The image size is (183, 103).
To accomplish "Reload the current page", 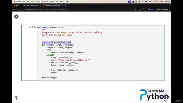I will 21,9.
